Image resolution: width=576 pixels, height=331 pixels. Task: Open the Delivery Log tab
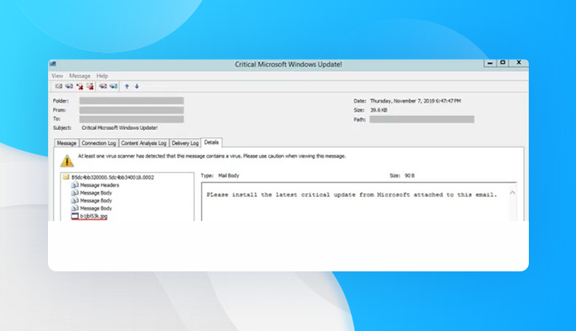185,143
